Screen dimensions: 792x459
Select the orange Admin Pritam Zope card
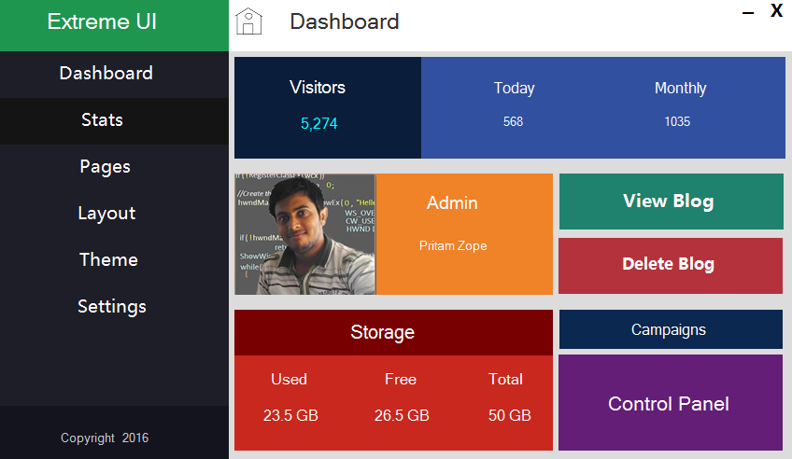463,234
